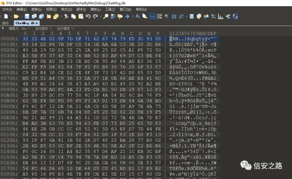Screen dimensions: 292x179
Task: Open the Calculator tool icon
Action: point(192,17)
